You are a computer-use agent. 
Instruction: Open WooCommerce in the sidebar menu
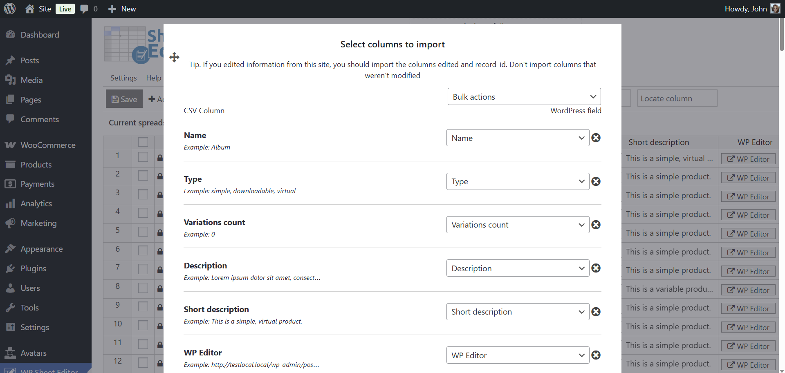click(x=48, y=145)
